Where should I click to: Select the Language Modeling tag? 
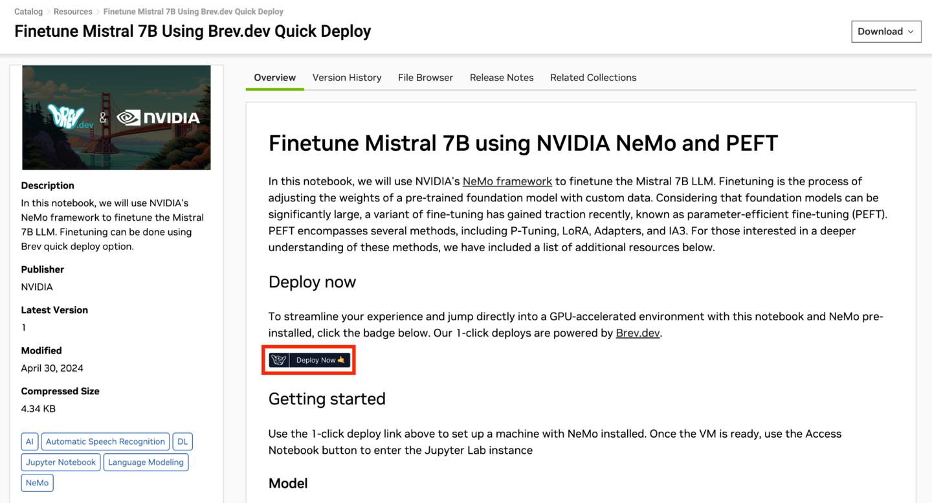point(146,462)
